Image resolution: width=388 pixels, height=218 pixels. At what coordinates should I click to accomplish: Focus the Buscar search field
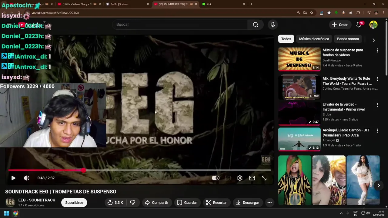[180, 25]
